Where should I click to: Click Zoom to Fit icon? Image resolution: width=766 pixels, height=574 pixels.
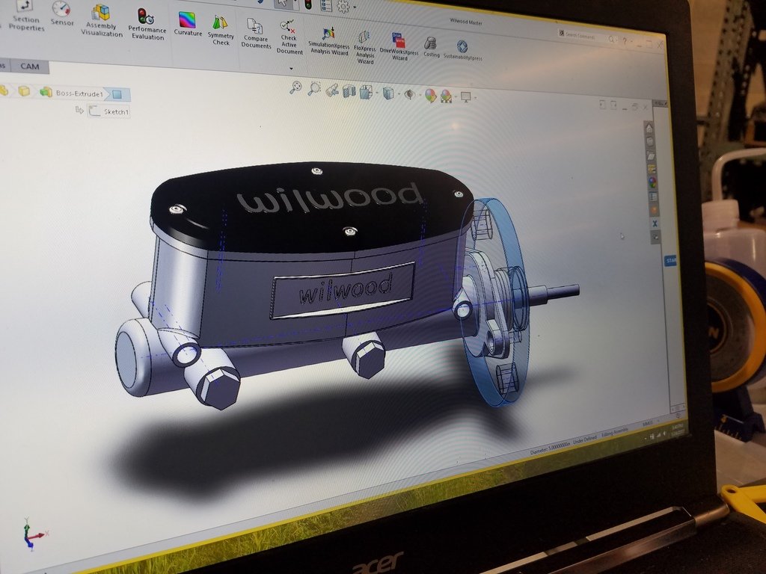295,87
